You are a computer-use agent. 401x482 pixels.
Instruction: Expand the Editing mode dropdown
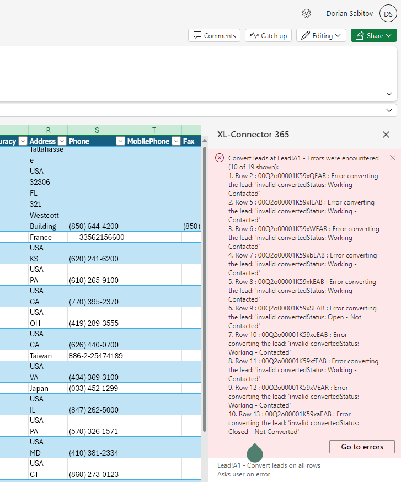pyautogui.click(x=321, y=36)
